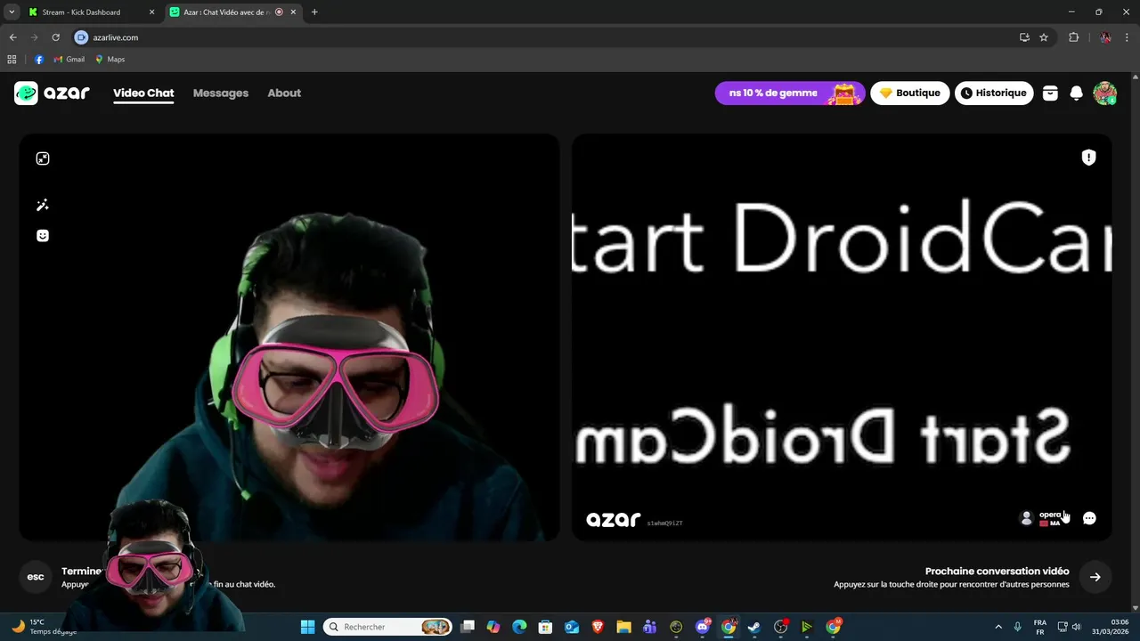Open File Explorer from the taskbar
Viewport: 1140px width, 641px height.
623,627
